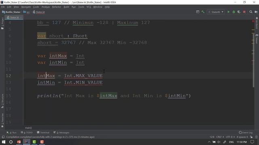Switch to the Stater.kt editor tab
Image resolution: width=259 pixels, height=145 pixels.
[14, 17]
